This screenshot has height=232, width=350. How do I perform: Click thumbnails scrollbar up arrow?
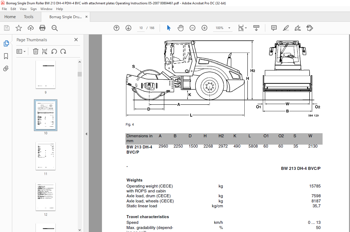point(80,62)
